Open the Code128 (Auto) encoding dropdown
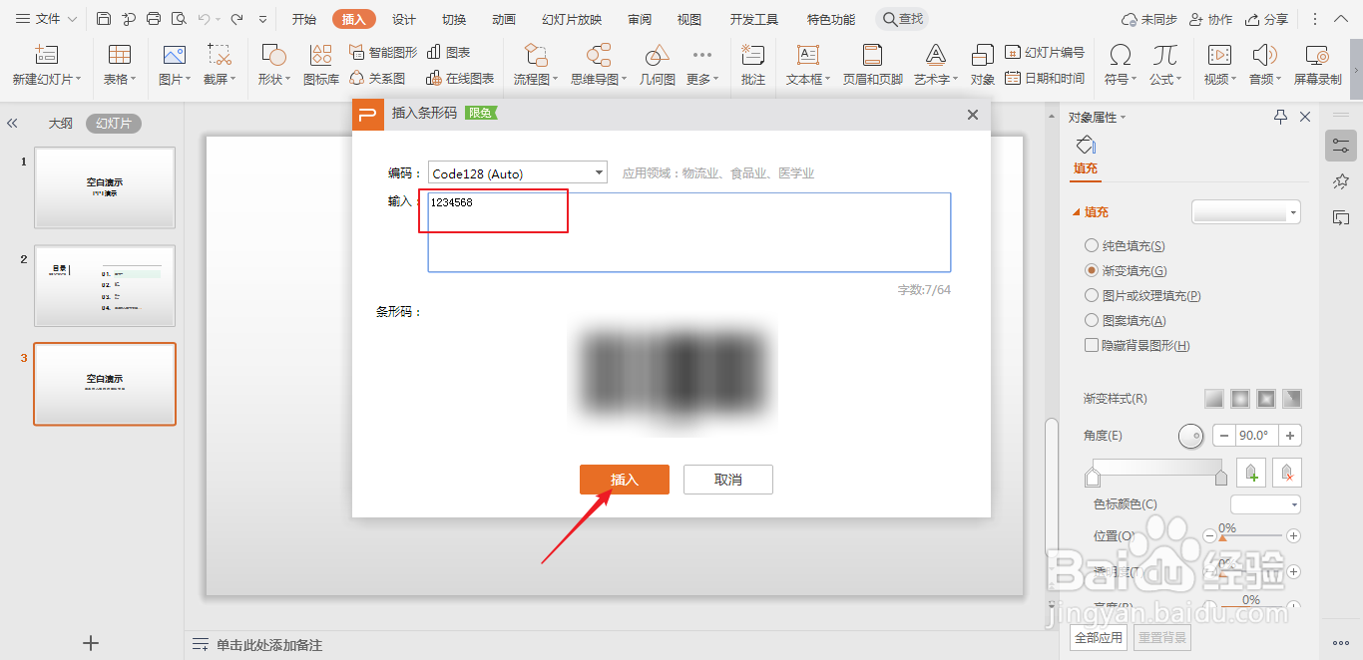 [x=517, y=172]
